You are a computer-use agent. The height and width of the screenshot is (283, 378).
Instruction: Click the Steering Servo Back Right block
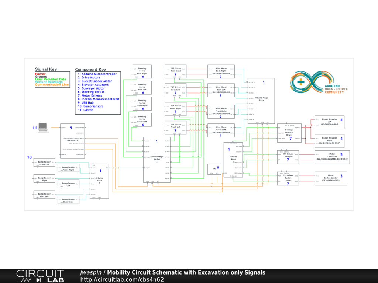[x=142, y=71]
